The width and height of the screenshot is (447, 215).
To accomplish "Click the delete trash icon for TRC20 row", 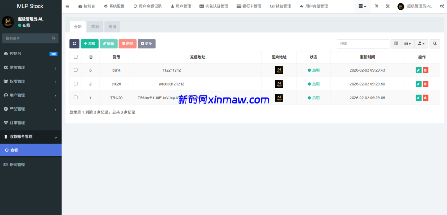I will click(x=425, y=97).
